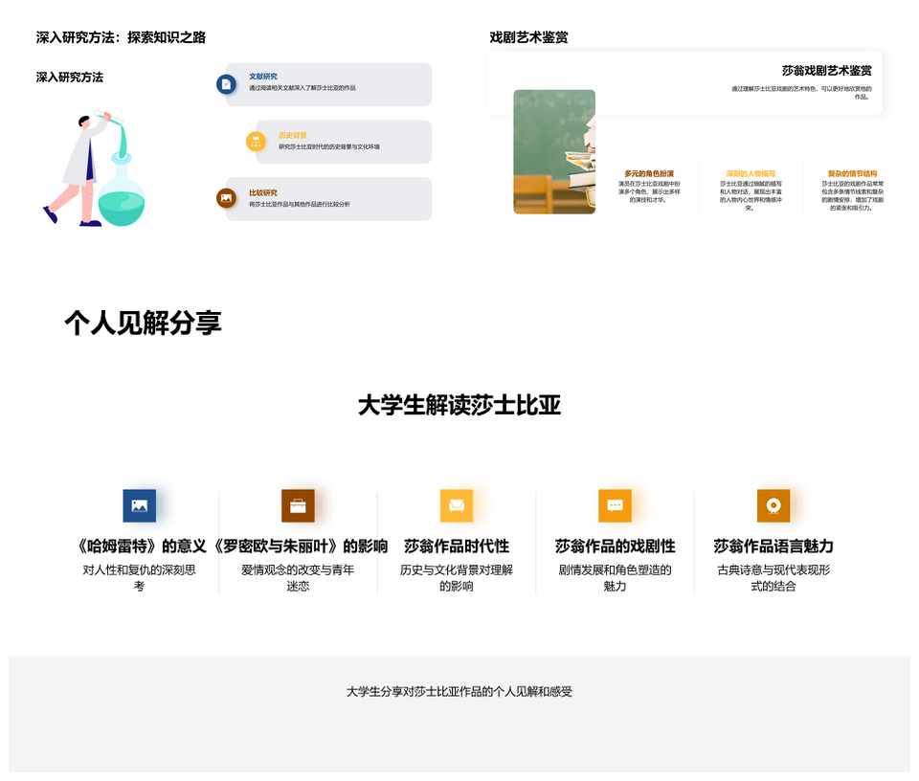
Task: Click the 深入研究方法：探索知识之路 slide title
Action: coord(121,37)
